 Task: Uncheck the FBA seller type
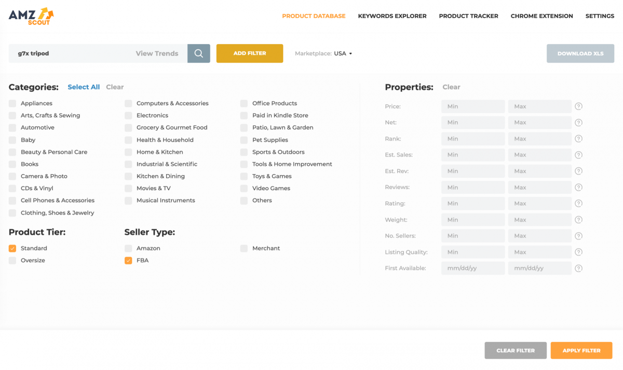(x=128, y=260)
